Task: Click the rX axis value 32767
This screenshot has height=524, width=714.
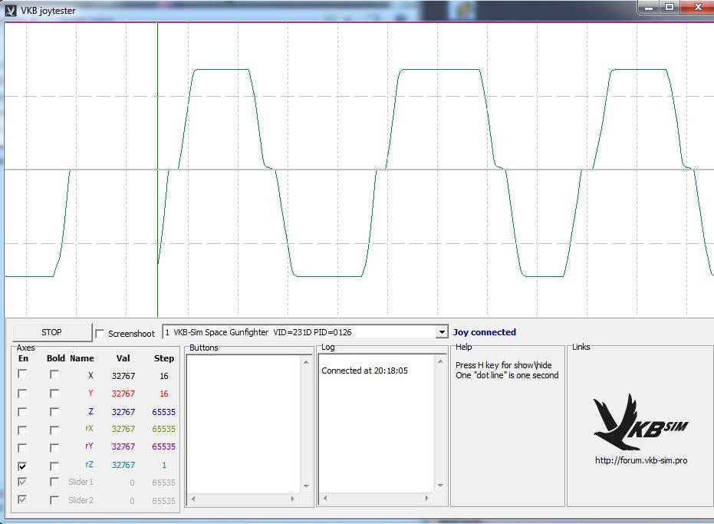Action: tap(123, 429)
